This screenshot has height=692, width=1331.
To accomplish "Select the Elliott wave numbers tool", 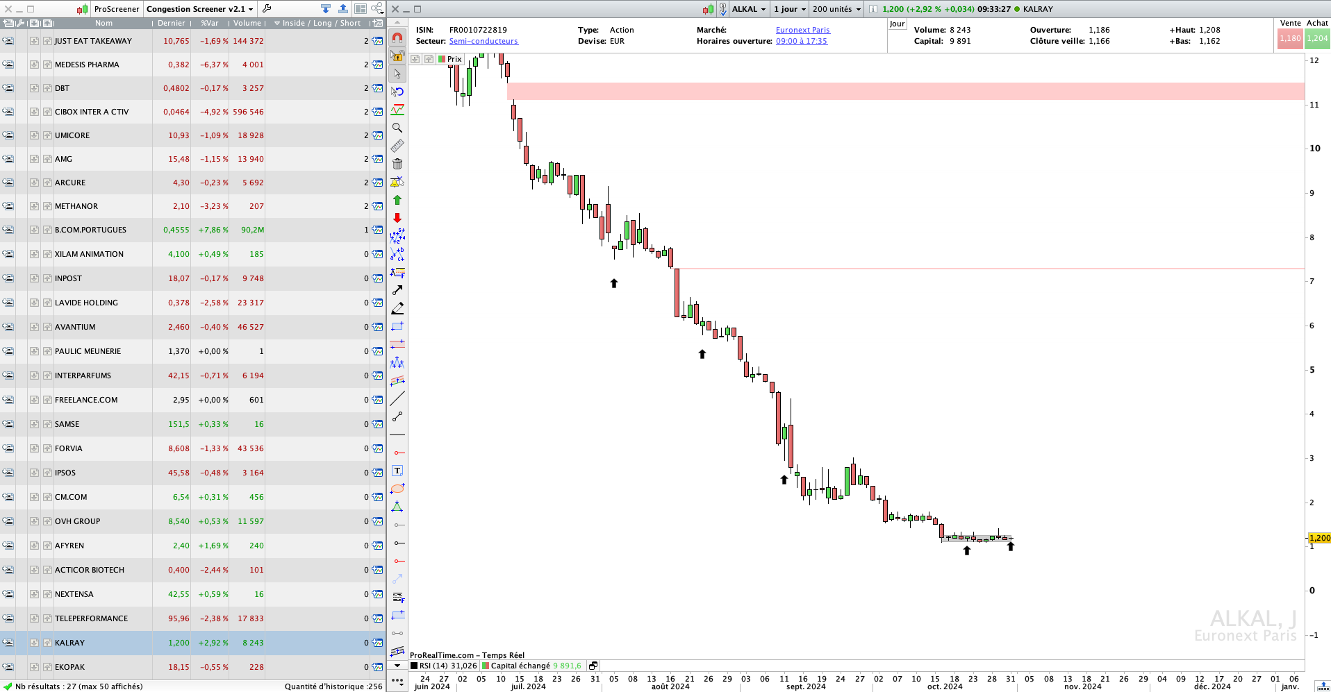I will click(x=397, y=236).
